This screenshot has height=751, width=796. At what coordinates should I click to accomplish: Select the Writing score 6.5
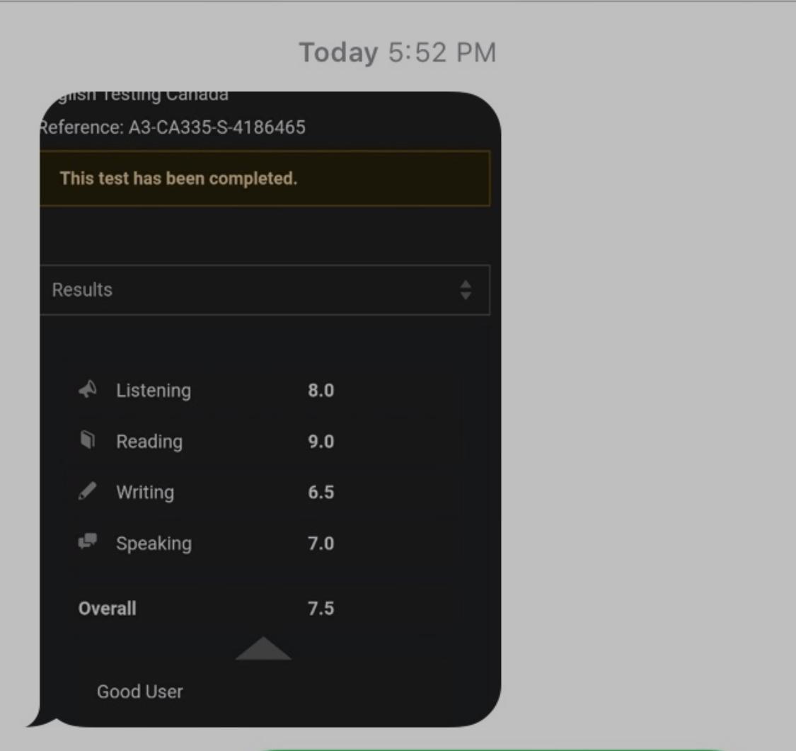(321, 492)
